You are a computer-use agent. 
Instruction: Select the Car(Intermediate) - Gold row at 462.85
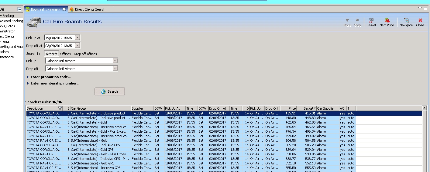[x=224, y=122]
